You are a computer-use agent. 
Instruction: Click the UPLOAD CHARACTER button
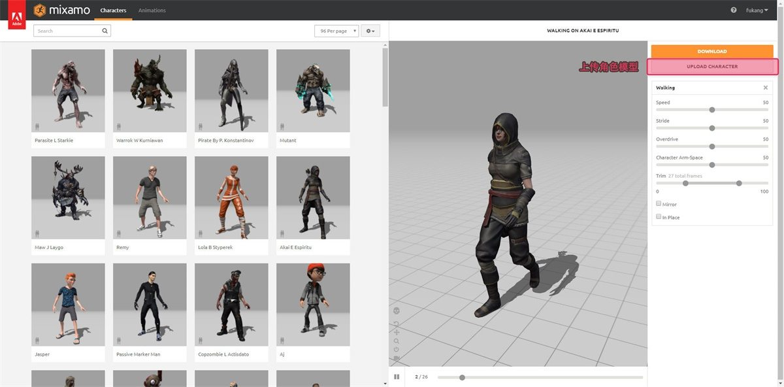[712, 67]
